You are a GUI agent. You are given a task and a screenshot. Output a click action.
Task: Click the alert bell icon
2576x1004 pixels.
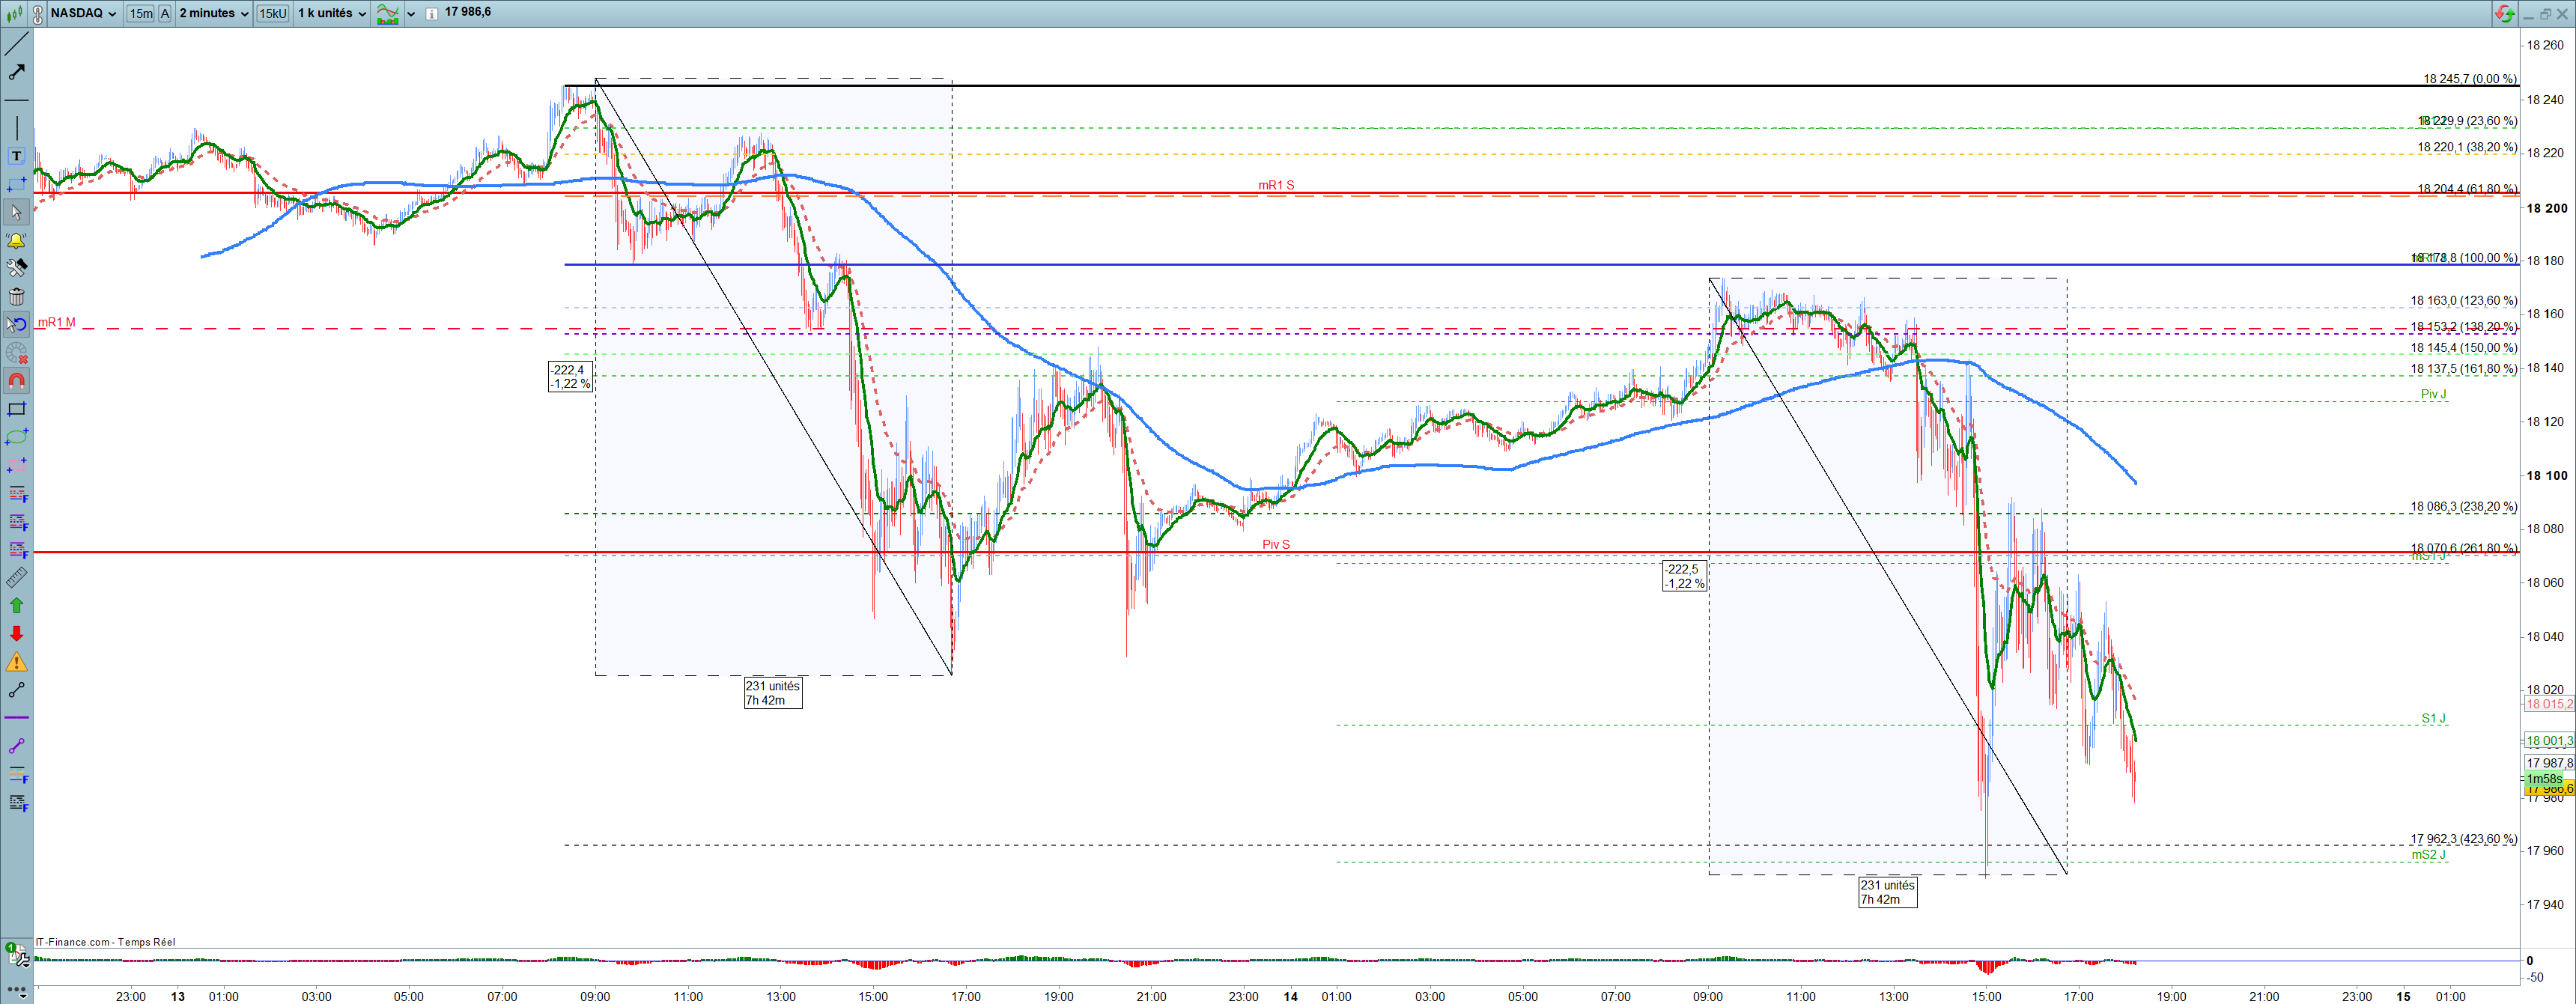click(x=16, y=240)
